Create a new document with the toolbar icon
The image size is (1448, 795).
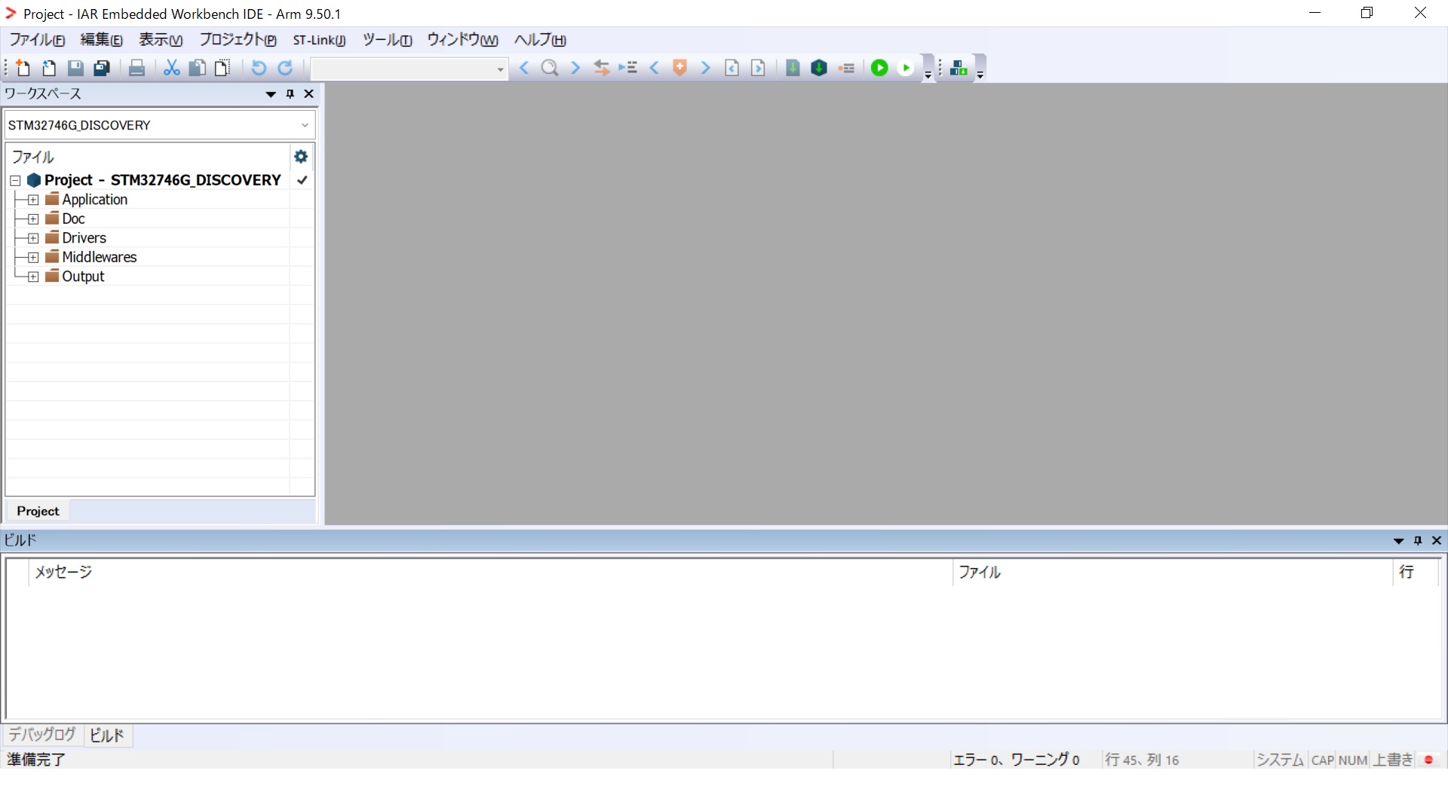23,68
